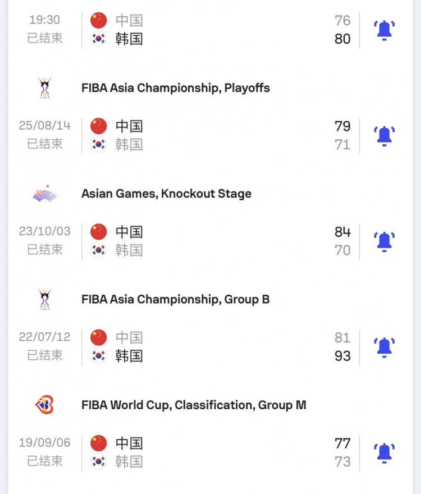Open FIBA World Cup, Classification, Group M
The height and width of the screenshot is (494, 421).
[194, 405]
